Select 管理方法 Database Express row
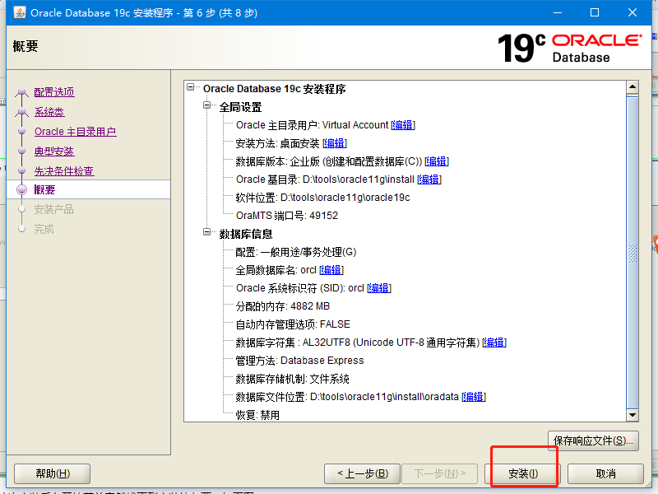Screen dimensions: 658x494 [299, 361]
